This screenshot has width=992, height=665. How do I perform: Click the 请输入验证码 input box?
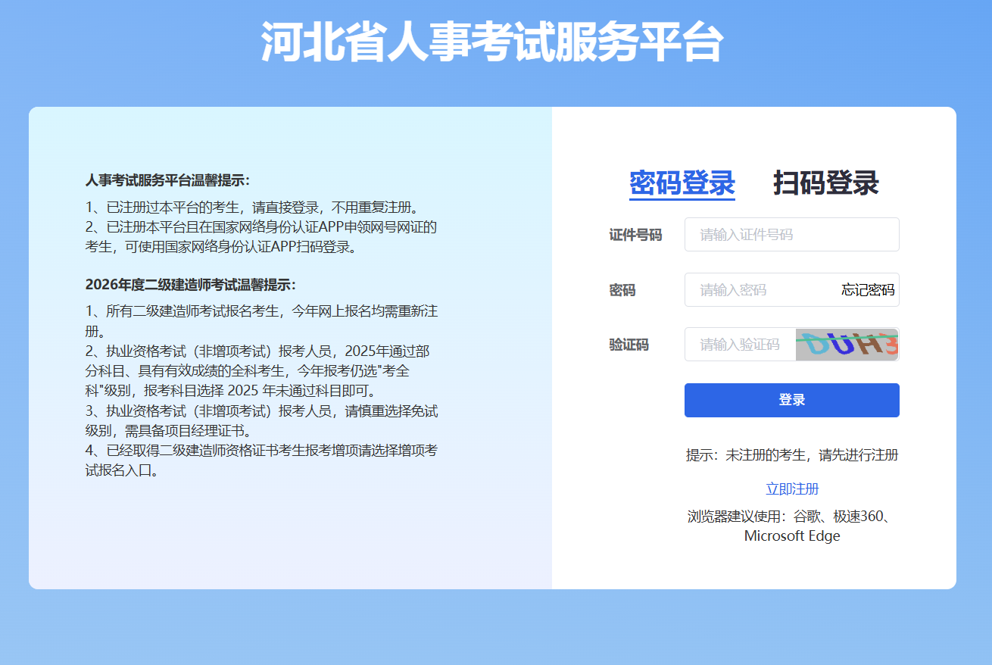(x=740, y=345)
